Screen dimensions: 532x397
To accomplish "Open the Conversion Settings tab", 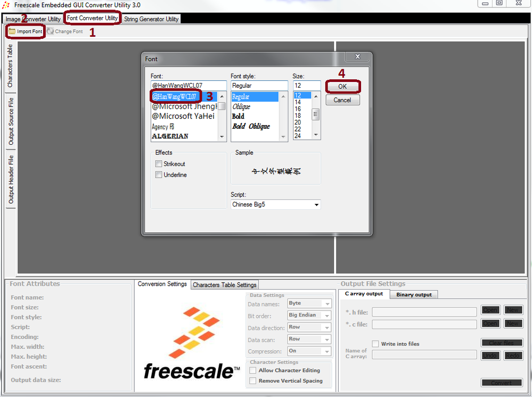I will pyautogui.click(x=162, y=284).
